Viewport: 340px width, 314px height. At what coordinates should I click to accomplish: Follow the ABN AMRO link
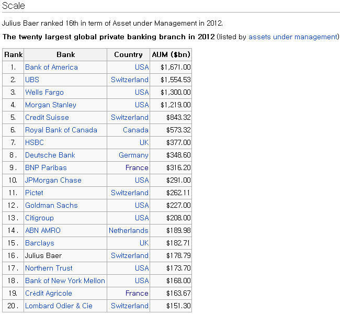point(43,230)
